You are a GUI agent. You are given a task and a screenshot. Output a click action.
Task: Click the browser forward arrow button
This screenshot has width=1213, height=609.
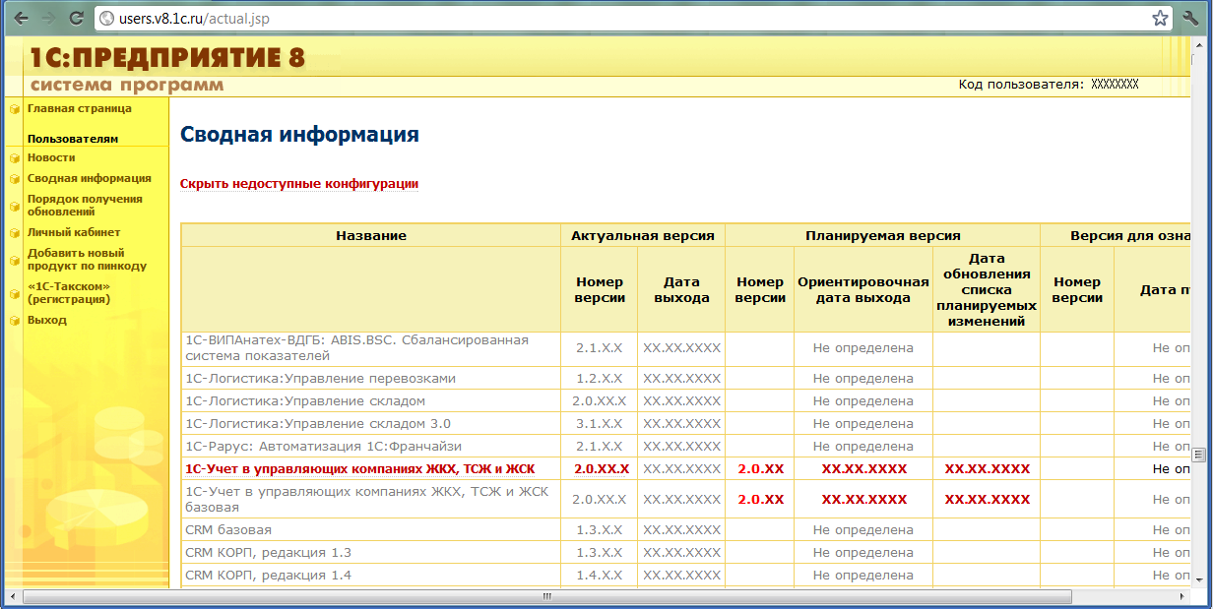47,18
